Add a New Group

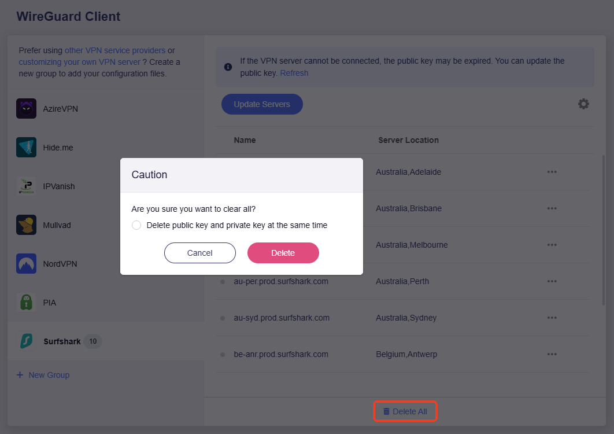coord(43,375)
